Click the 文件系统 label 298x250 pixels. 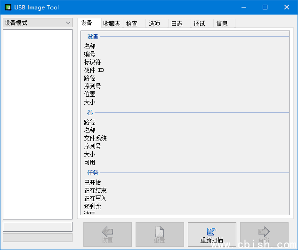(x=95, y=138)
